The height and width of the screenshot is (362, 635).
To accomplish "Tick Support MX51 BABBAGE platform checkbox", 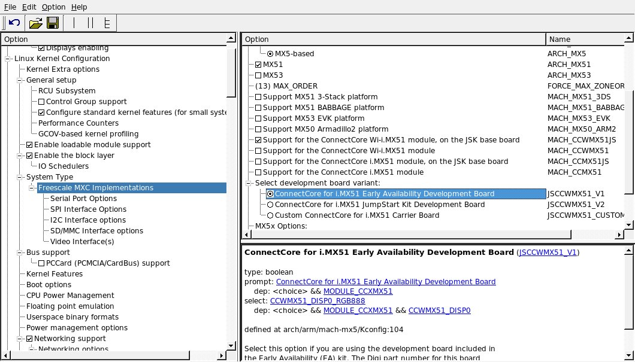I will [x=258, y=108].
